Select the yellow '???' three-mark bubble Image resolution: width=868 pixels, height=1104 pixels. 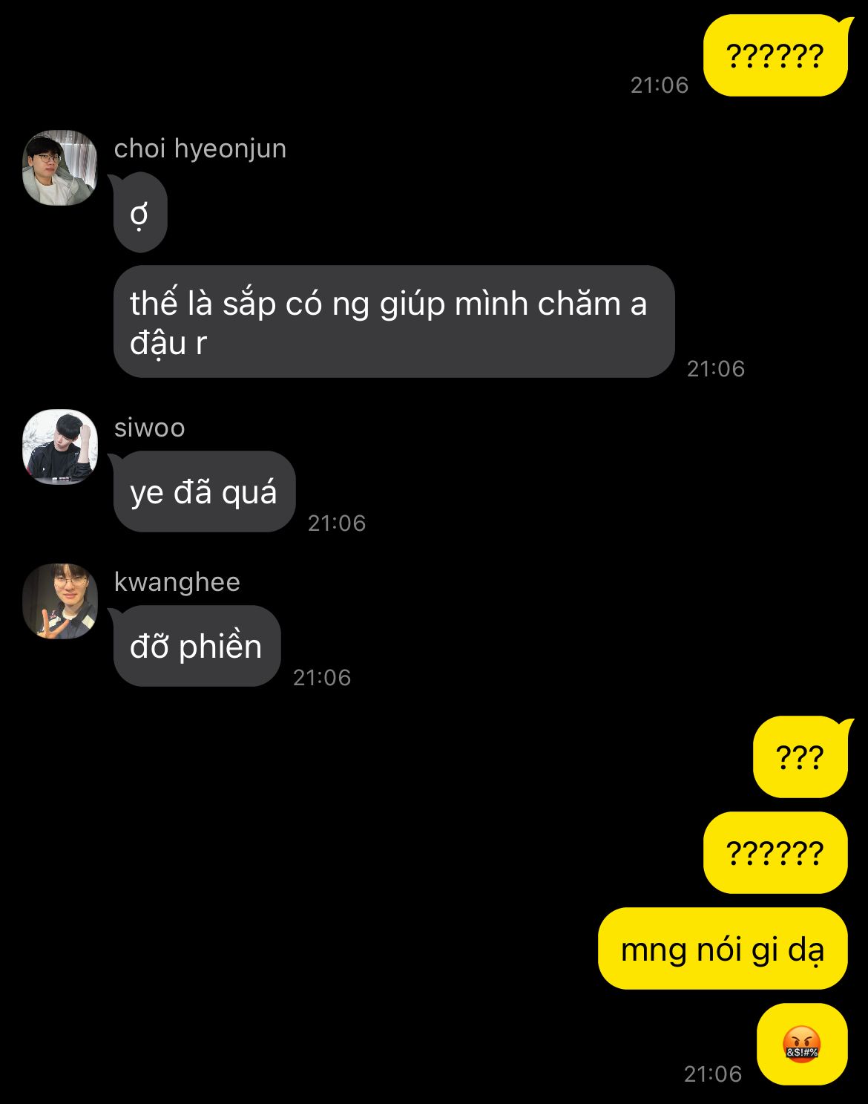coord(800,757)
